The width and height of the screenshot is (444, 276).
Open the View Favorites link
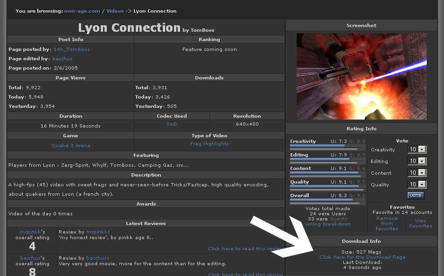pyautogui.click(x=420, y=223)
